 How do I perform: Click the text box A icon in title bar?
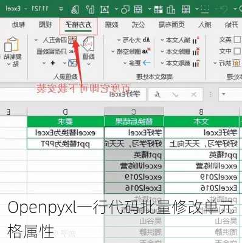[105, 9]
